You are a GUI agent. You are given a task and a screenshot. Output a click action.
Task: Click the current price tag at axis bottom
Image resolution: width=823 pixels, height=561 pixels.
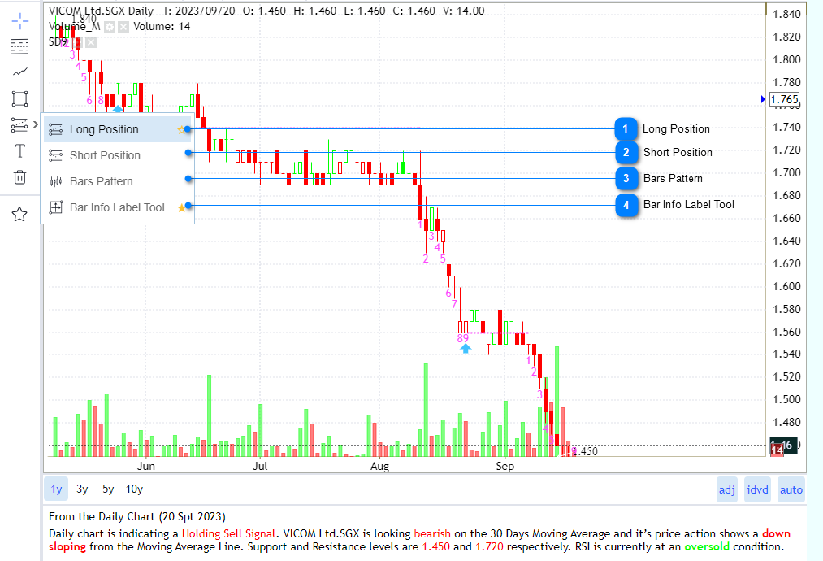(783, 446)
